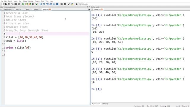The height and width of the screenshot is (107, 190).
Task: Open the Source menu
Action: (15, 1)
